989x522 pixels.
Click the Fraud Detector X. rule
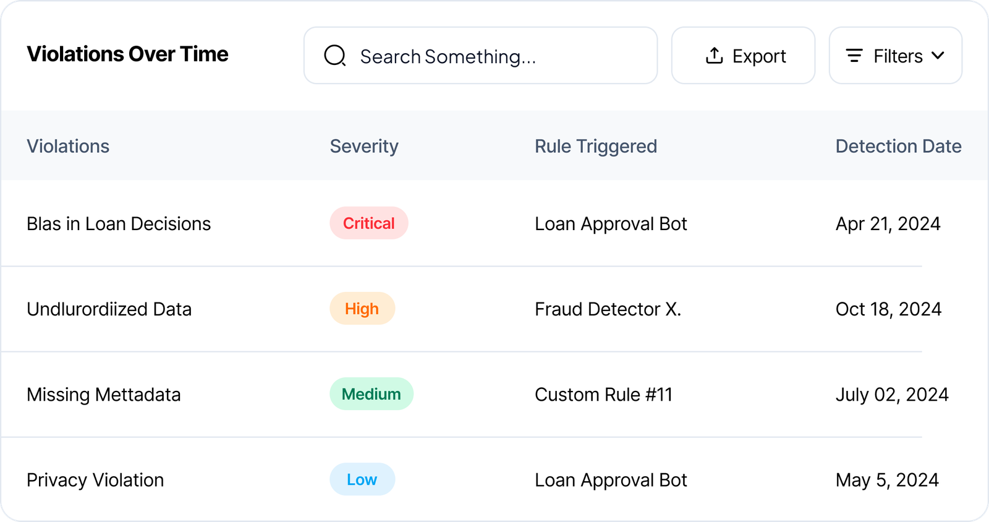(608, 309)
